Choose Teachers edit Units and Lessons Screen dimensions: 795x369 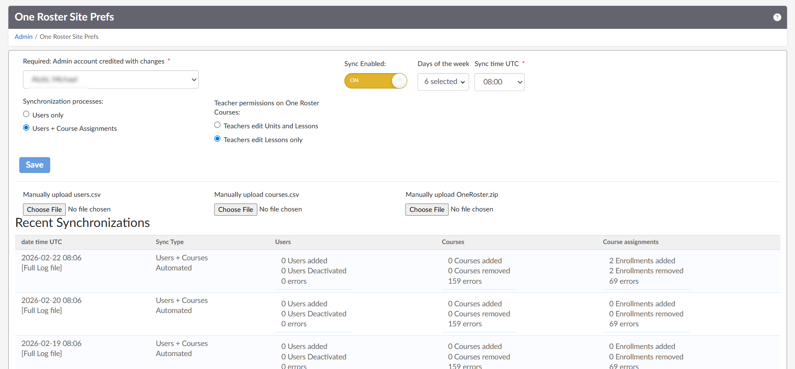pos(218,125)
